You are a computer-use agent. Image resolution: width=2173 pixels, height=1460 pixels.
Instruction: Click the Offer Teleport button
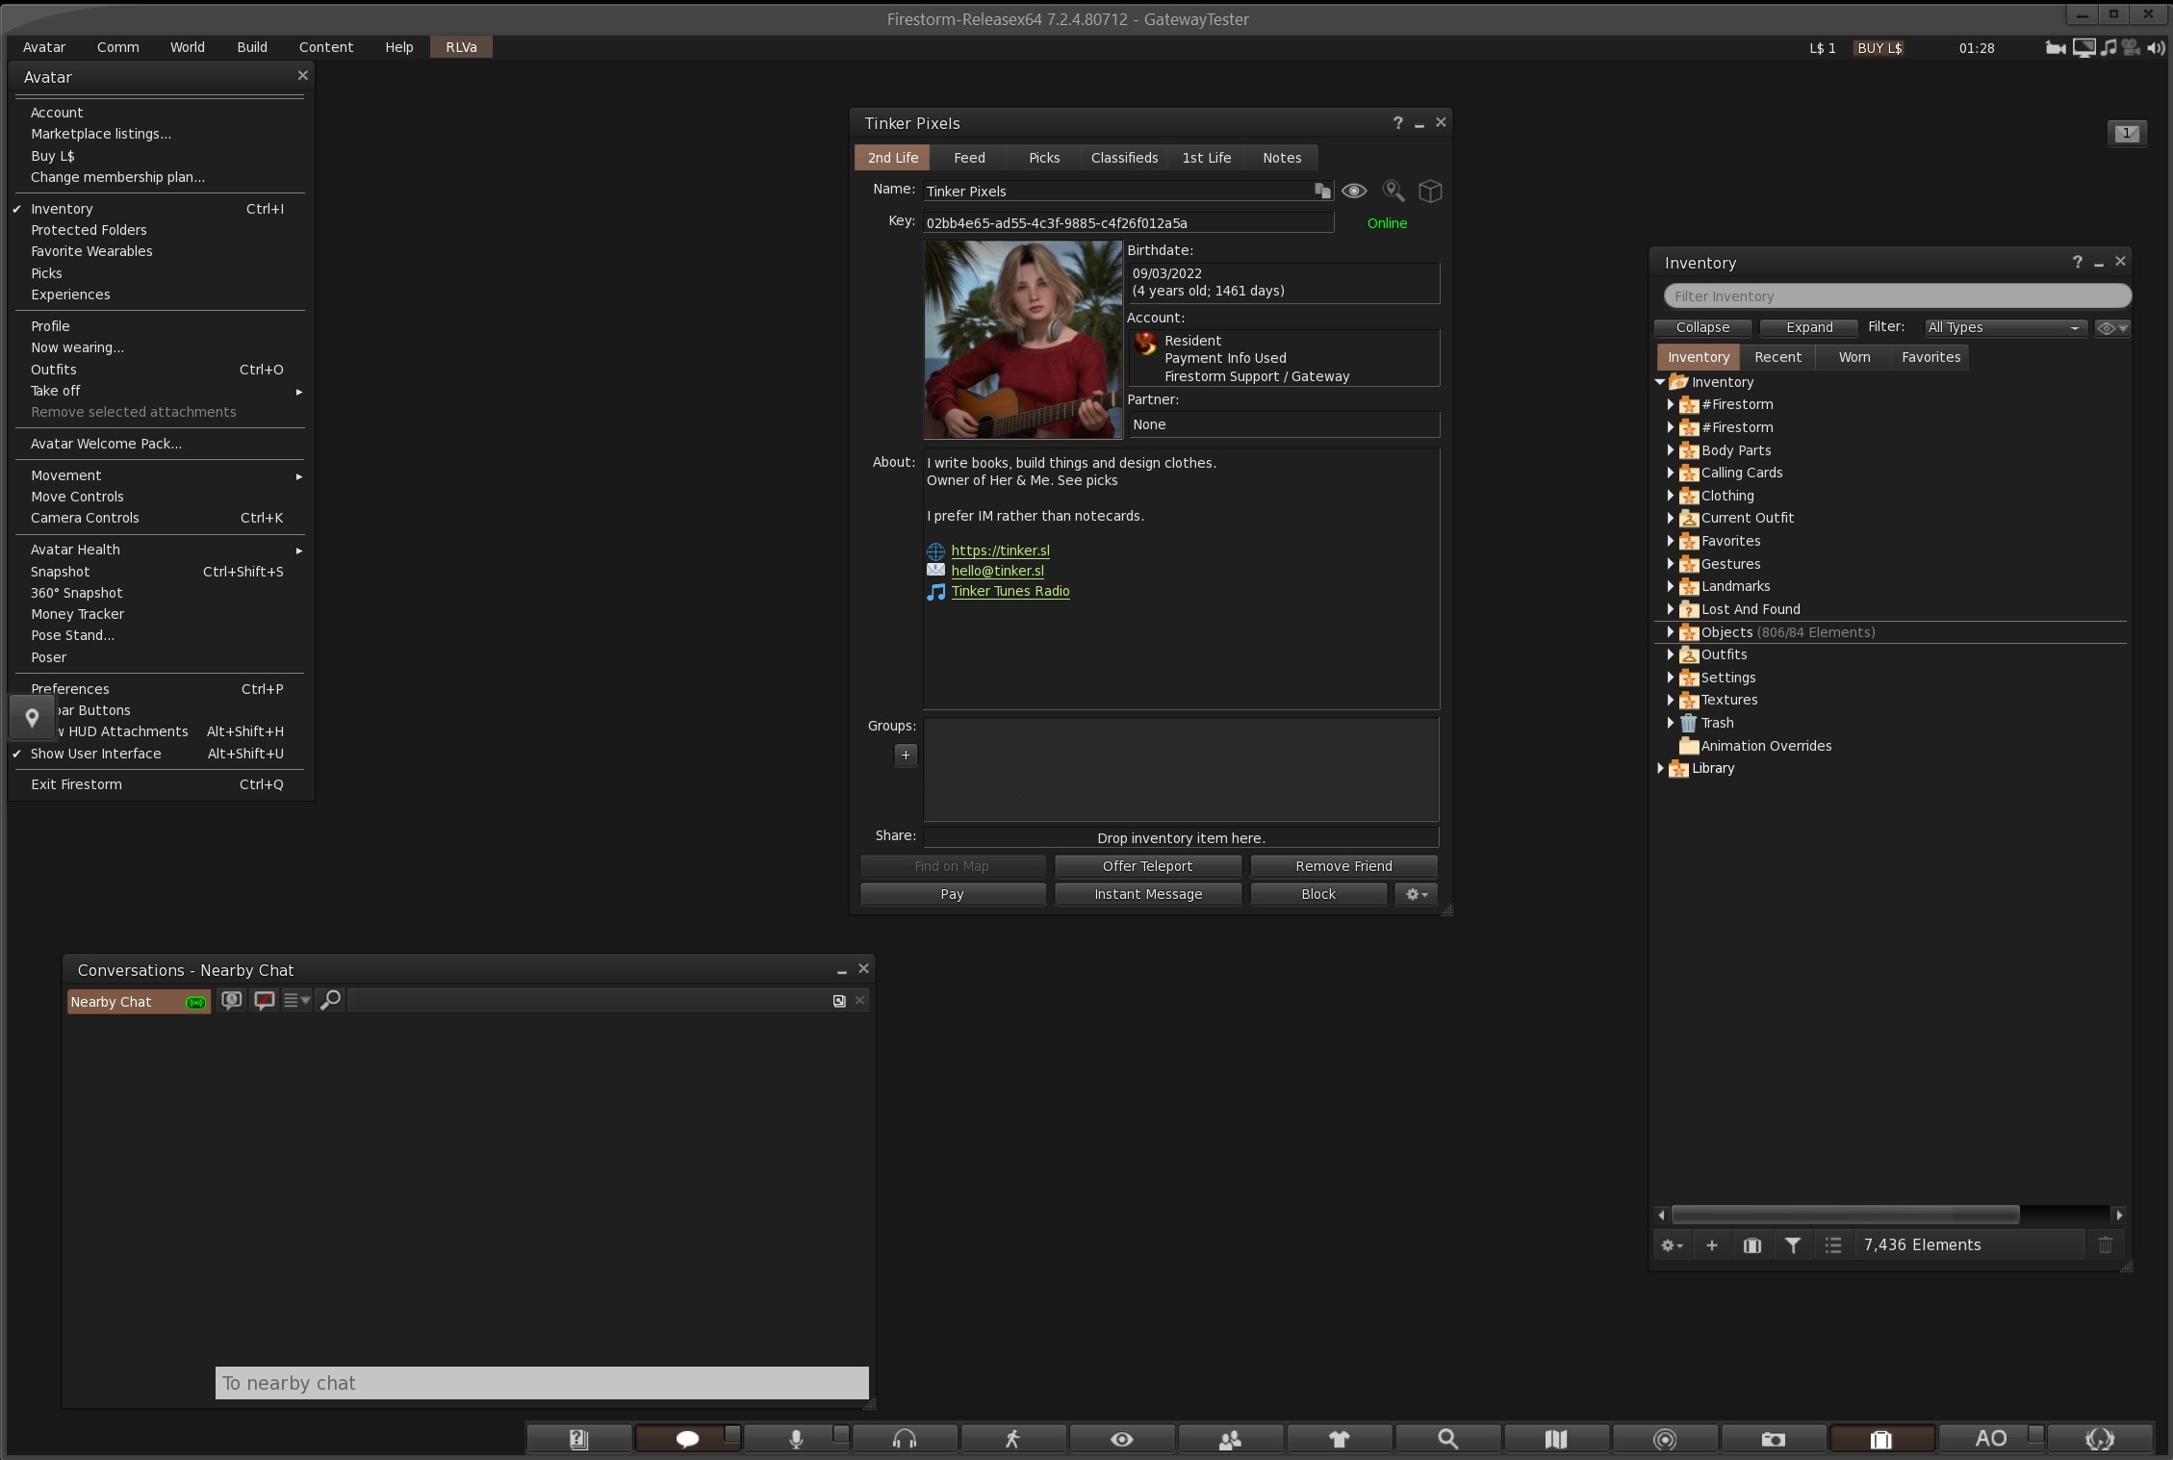(1147, 866)
